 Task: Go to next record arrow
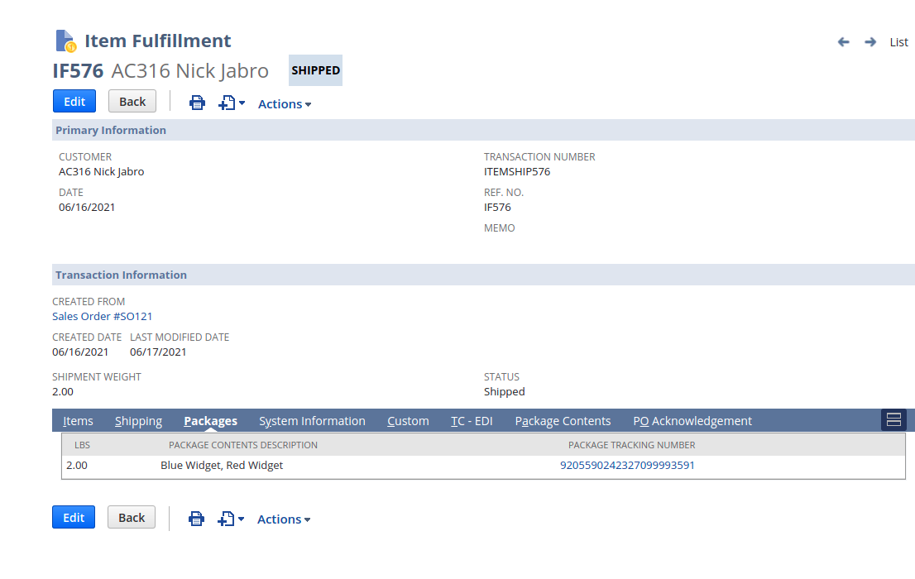click(x=870, y=42)
